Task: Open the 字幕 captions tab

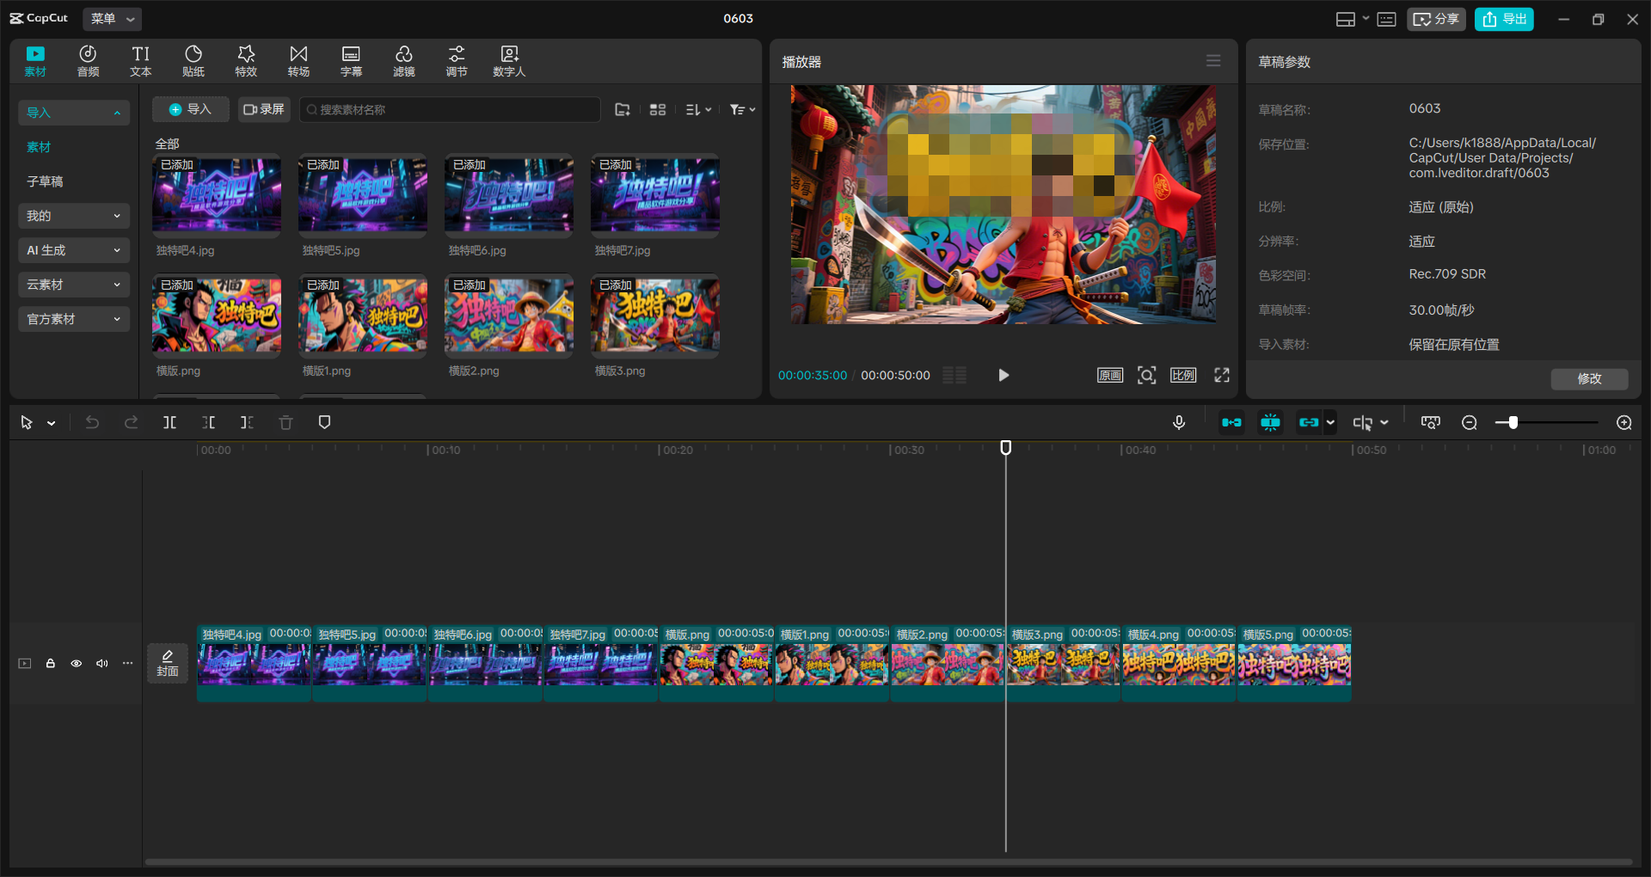Action: [351, 61]
